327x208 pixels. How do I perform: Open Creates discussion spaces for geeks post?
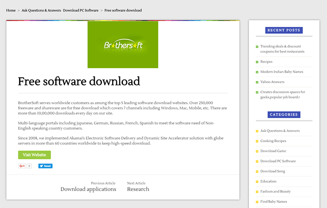click(283, 94)
